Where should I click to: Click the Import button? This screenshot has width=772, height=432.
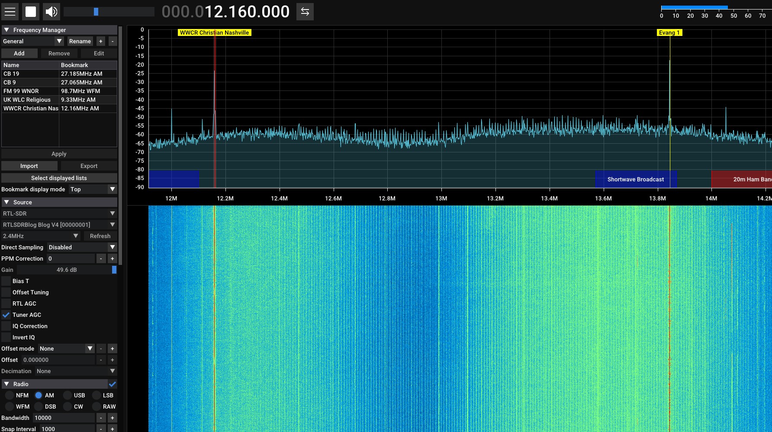click(29, 166)
